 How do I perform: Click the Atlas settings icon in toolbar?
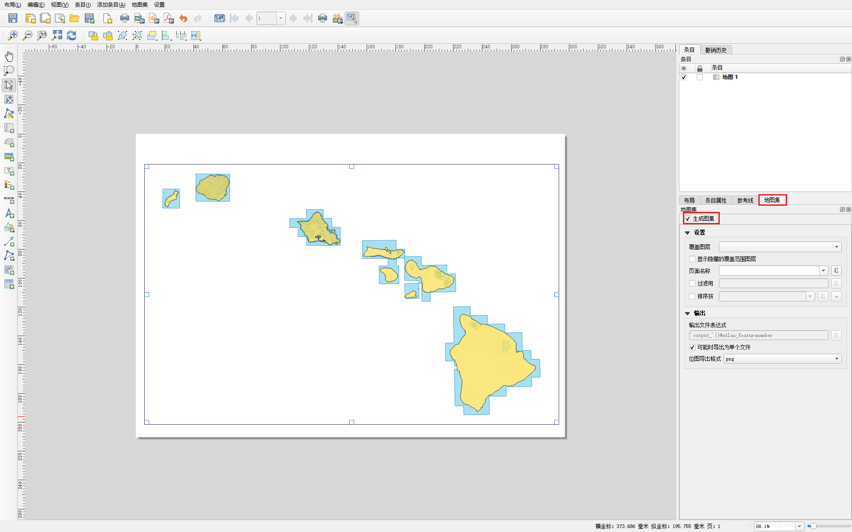(x=351, y=18)
